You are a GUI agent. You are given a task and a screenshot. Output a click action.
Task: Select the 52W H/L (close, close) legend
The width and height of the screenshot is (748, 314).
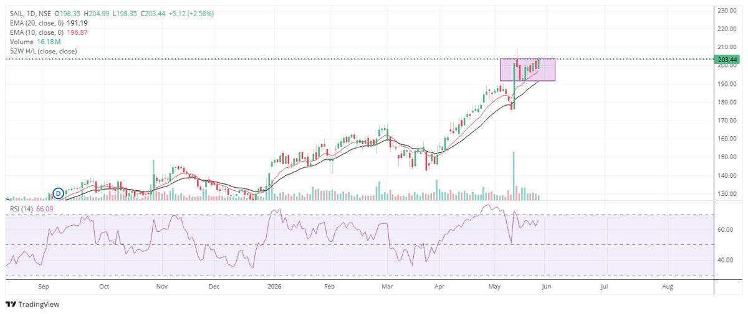pos(42,50)
